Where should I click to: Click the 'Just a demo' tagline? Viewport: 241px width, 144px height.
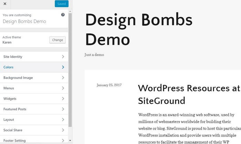(x=94, y=55)
